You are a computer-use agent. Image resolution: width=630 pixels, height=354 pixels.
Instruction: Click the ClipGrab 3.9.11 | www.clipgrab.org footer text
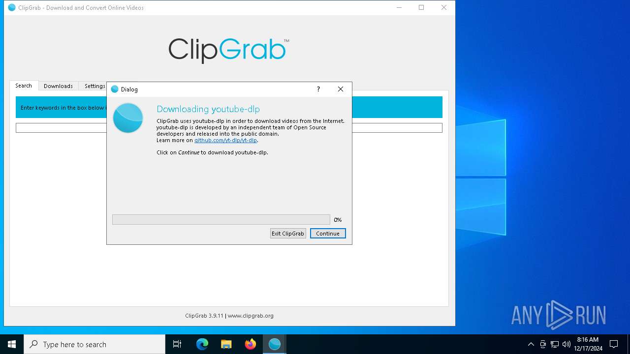(229, 316)
